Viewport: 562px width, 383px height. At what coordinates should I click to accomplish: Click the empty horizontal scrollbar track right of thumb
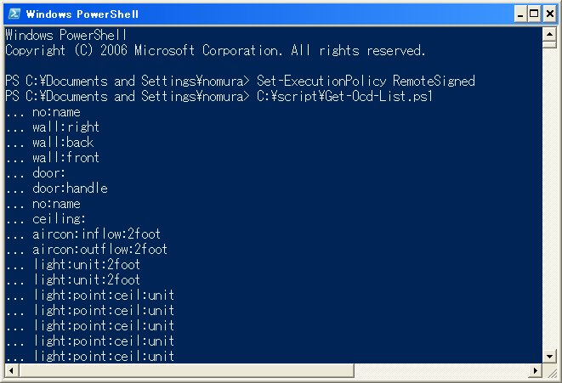[x=440, y=371]
